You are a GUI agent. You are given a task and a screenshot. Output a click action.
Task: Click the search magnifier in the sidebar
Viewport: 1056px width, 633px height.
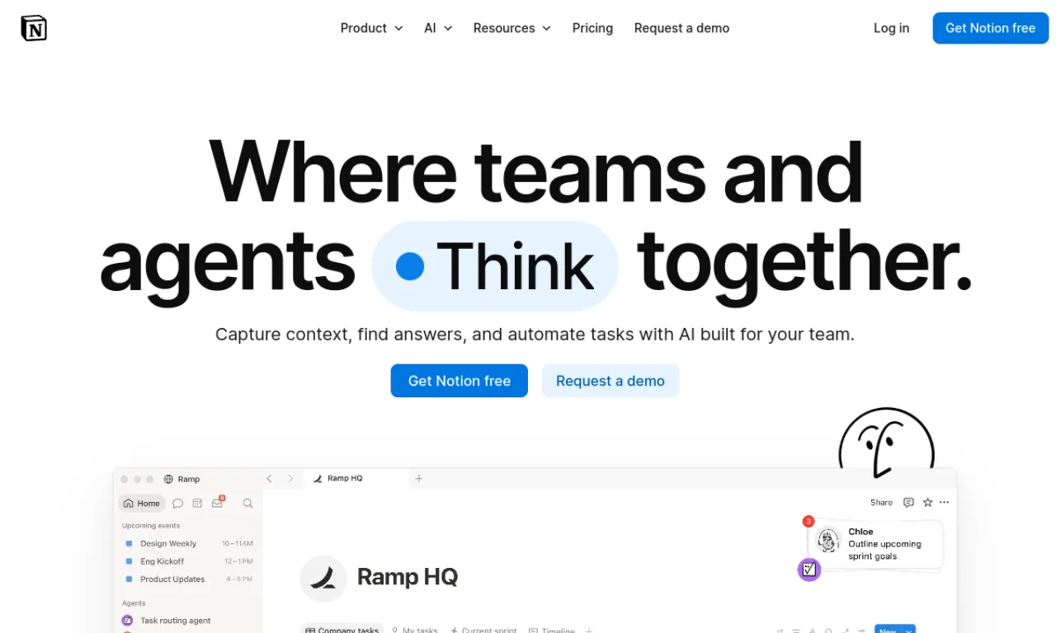[x=247, y=504]
